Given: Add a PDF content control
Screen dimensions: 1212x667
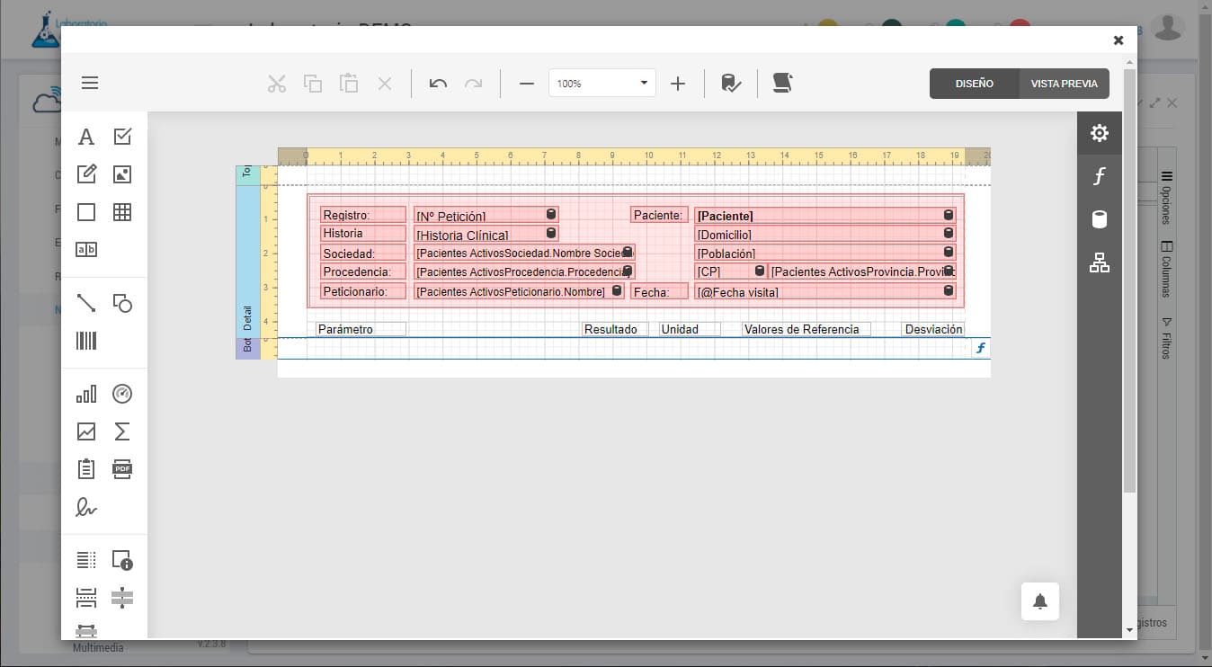Looking at the screenshot, I should click(x=122, y=468).
